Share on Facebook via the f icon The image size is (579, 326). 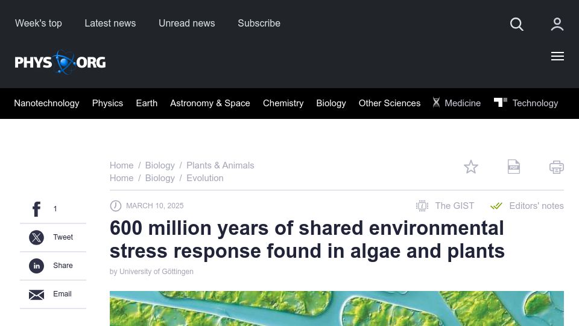(x=37, y=209)
